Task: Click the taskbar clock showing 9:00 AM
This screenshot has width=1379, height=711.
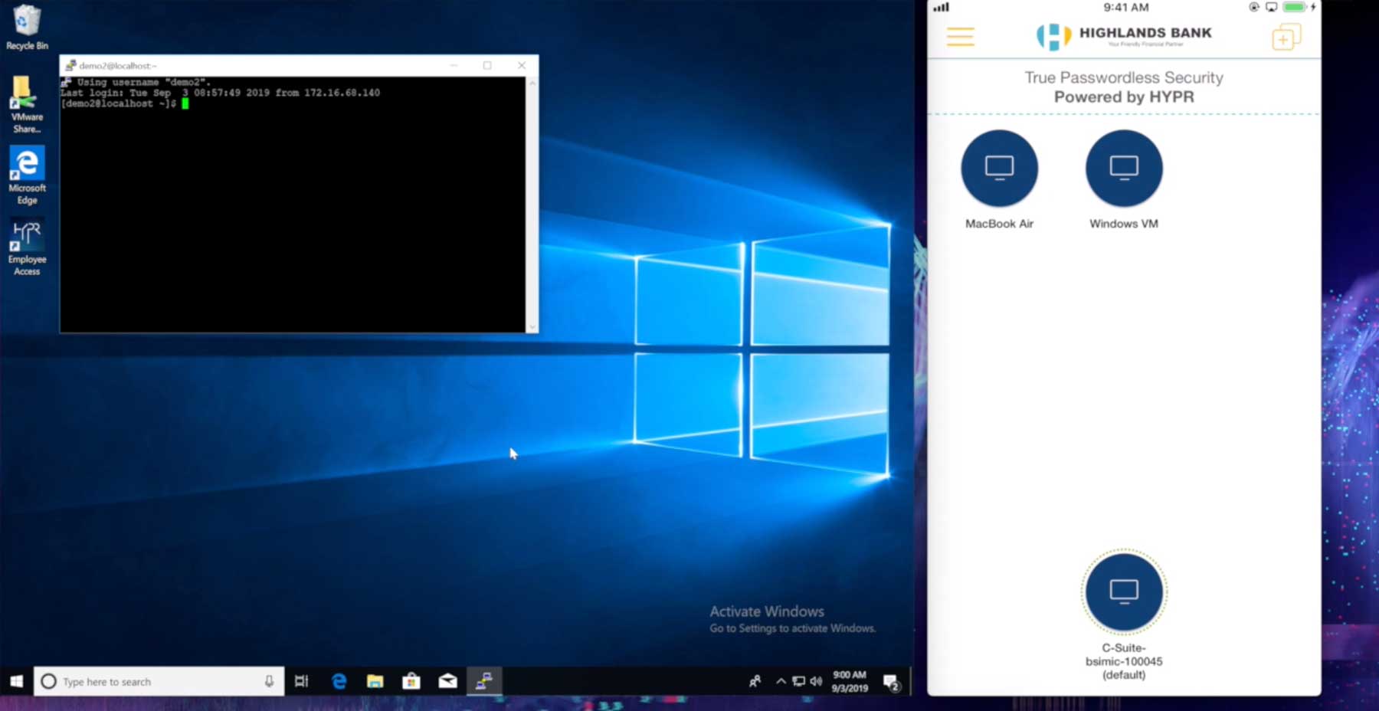Action: tap(850, 681)
